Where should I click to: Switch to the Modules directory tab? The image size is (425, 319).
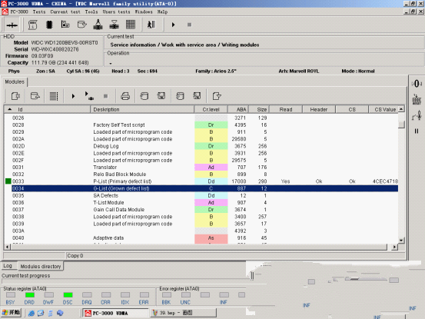coord(41,266)
